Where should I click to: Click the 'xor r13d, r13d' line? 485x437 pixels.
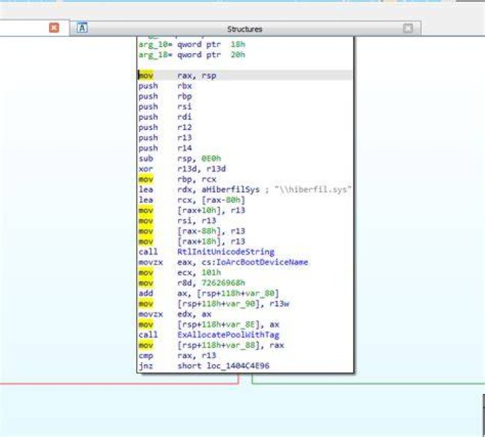click(182, 169)
